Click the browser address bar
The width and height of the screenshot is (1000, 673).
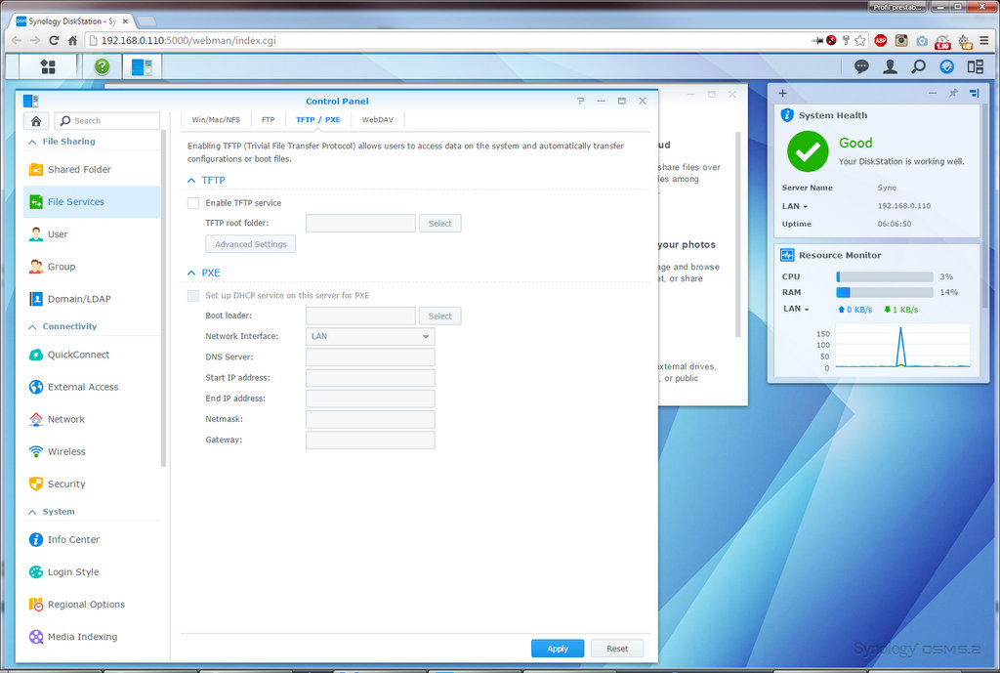[x=446, y=41]
